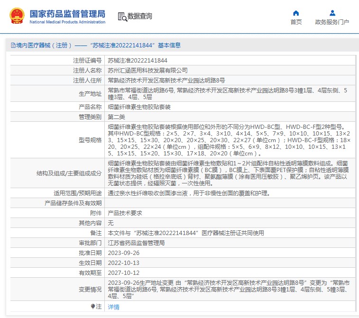Click the 生效日期 label

coord(90,263)
